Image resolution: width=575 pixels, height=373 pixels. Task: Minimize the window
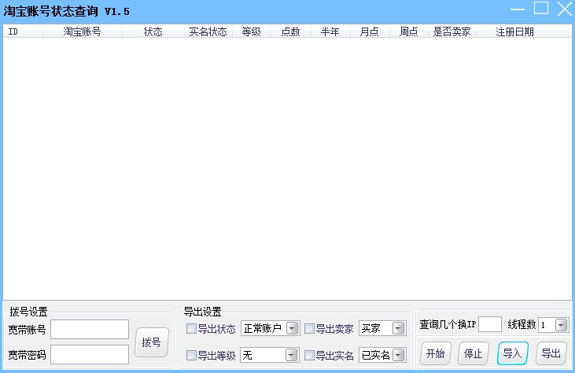tap(518, 9)
